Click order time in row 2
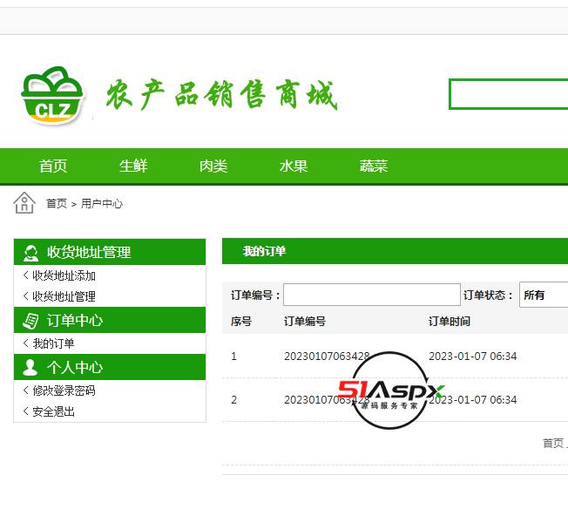The image size is (568, 523). point(473,400)
